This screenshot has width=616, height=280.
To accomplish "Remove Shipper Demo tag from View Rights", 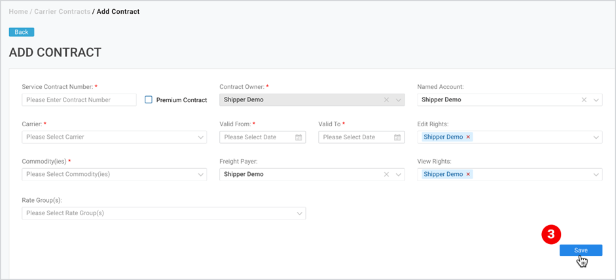I will [468, 174].
